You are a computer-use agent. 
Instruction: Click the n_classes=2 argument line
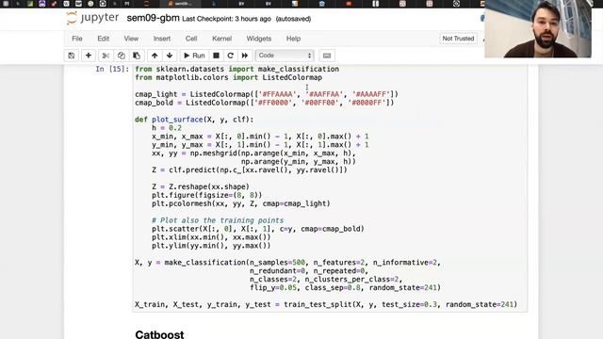326,280
